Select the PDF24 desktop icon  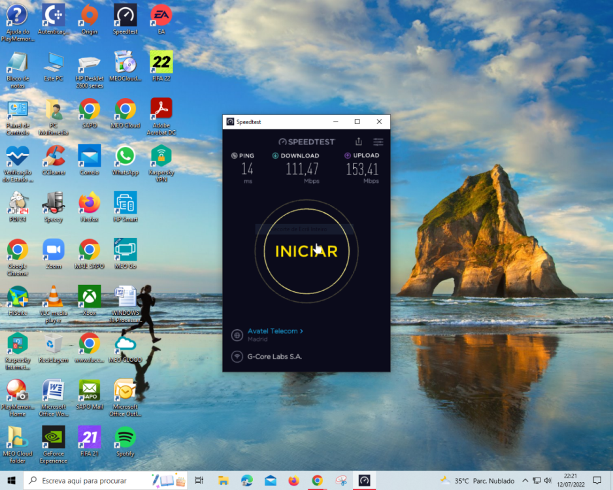[x=18, y=207]
